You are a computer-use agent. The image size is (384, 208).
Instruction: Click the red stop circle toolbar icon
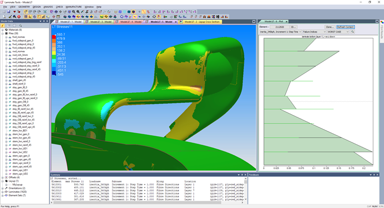[x=19, y=17]
